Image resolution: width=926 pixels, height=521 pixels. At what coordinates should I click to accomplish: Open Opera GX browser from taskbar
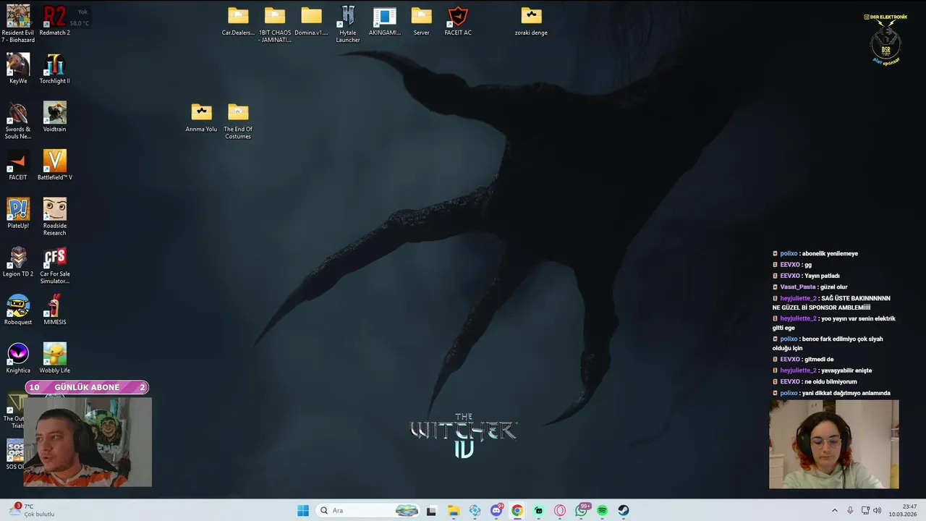[x=560, y=510]
